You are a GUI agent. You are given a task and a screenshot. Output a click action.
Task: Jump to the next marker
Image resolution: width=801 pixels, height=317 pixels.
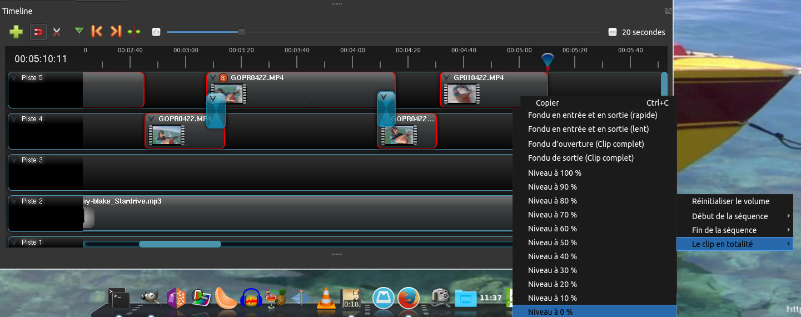pos(115,32)
